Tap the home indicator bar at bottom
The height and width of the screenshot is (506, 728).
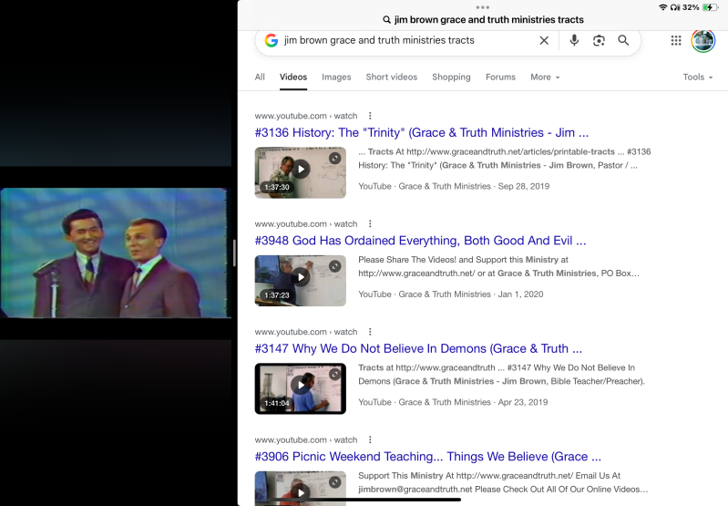pos(366,500)
